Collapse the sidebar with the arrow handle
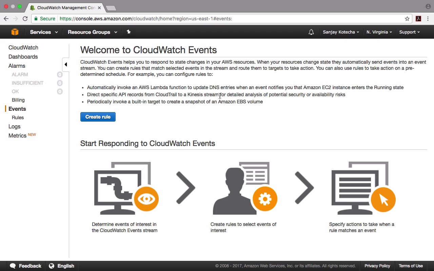Screen dimensions: 434x271 (x=66, y=64)
